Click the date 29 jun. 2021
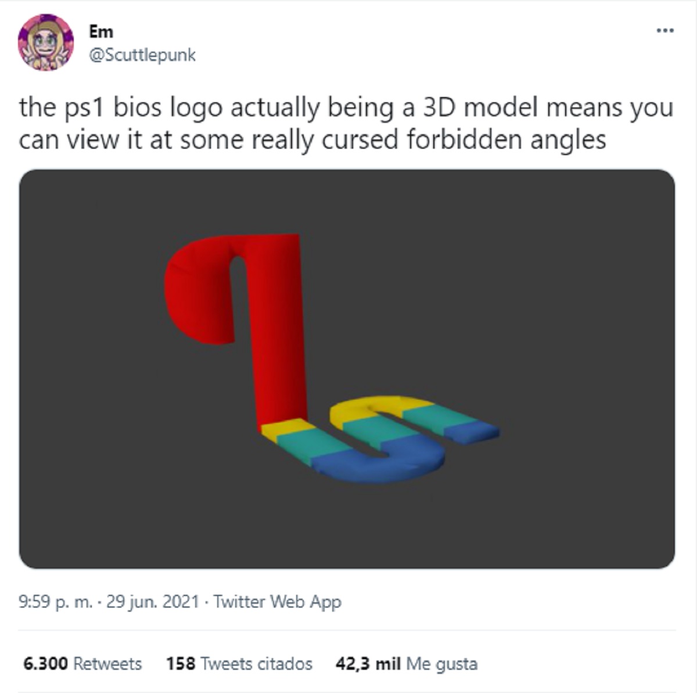This screenshot has height=693, width=697. click(x=153, y=602)
